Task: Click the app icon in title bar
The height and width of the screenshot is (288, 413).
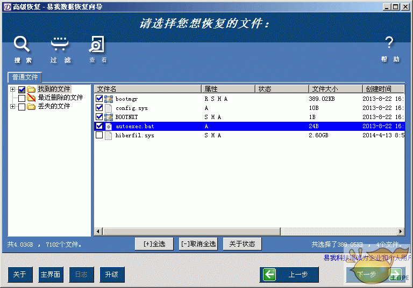Action: coord(8,7)
